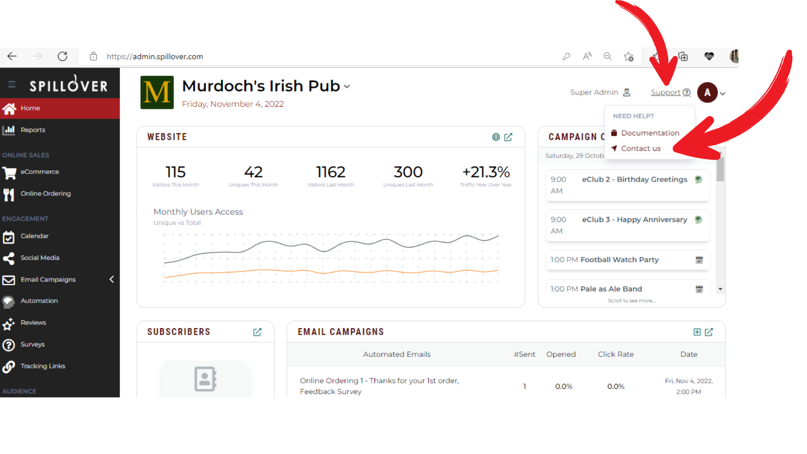Click the #Sent column header
807x454 pixels.
tap(525, 354)
